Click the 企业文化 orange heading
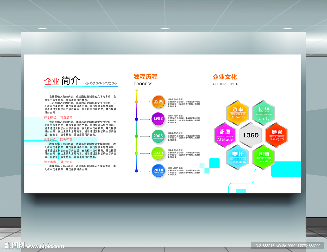 pyautogui.click(x=225, y=77)
